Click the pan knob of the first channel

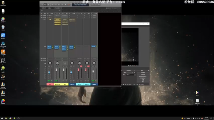pyautogui.click(x=50, y=63)
